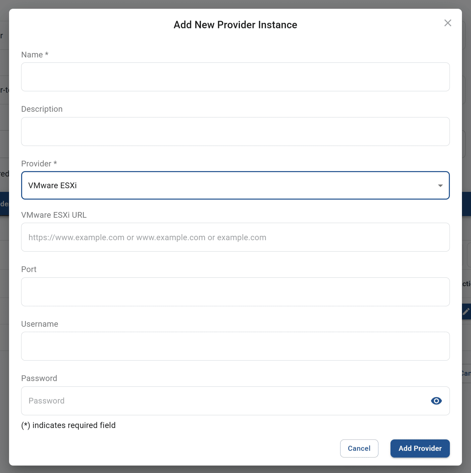The height and width of the screenshot is (473, 471).
Task: Toggle password visibility with the eye icon
Action: point(436,401)
